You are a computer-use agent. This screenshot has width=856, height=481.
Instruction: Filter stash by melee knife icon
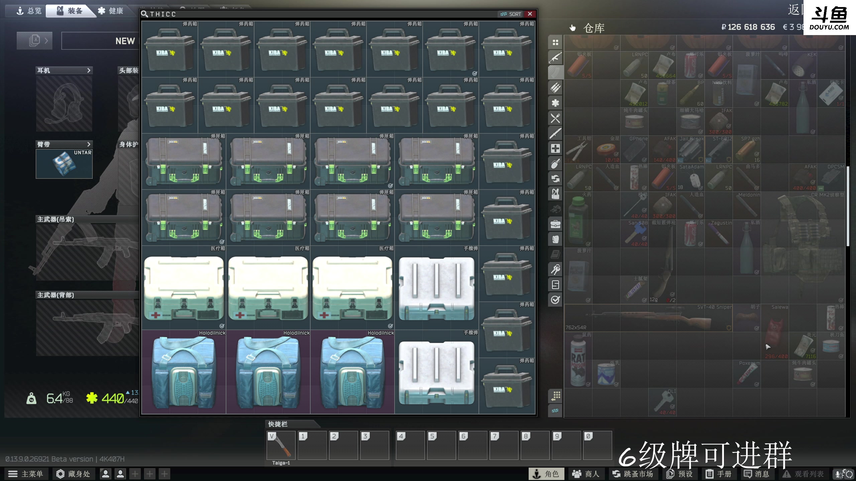point(555,133)
